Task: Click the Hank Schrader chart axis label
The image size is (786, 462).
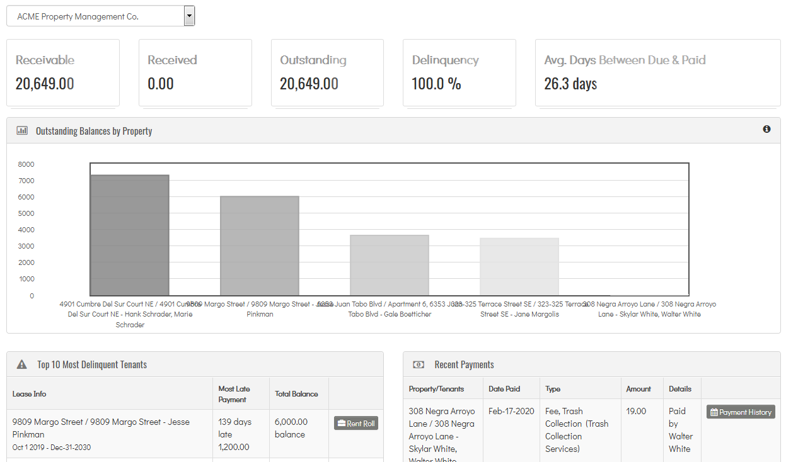Action: (x=130, y=315)
